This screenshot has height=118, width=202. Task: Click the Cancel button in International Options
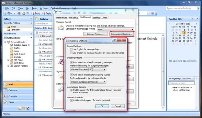118,106
